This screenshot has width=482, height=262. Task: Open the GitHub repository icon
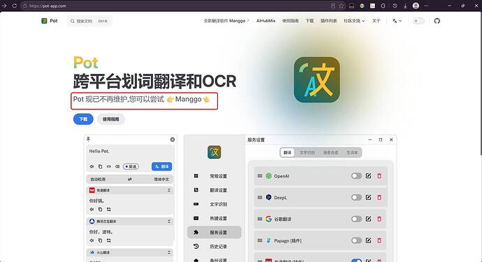pyautogui.click(x=437, y=21)
